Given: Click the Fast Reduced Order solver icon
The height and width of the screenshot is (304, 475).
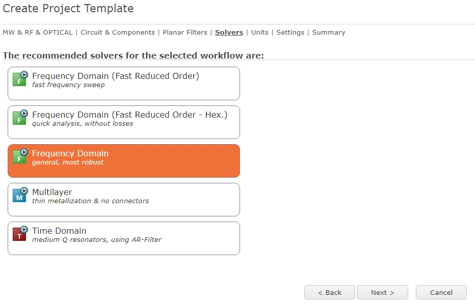Looking at the screenshot, I should pos(20,79).
